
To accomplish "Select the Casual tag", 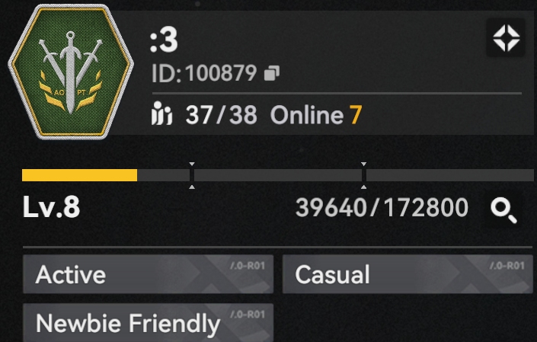I will (x=408, y=274).
